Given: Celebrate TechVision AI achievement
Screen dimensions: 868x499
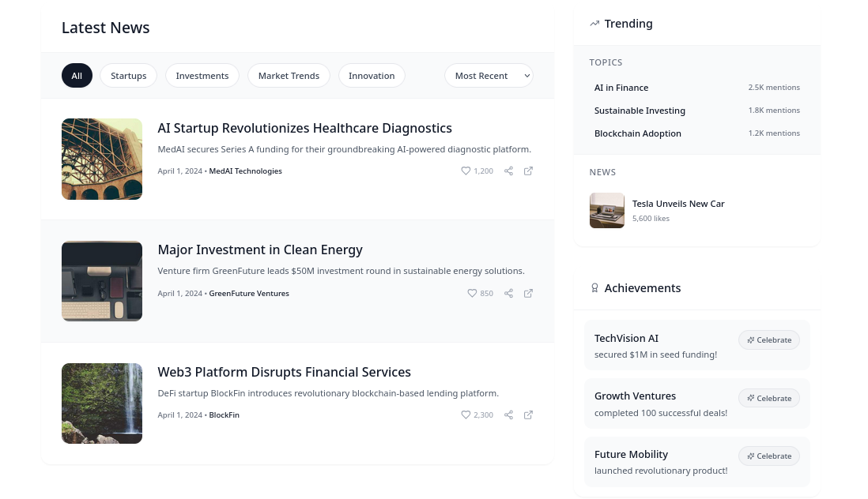Looking at the screenshot, I should pyautogui.click(x=769, y=340).
